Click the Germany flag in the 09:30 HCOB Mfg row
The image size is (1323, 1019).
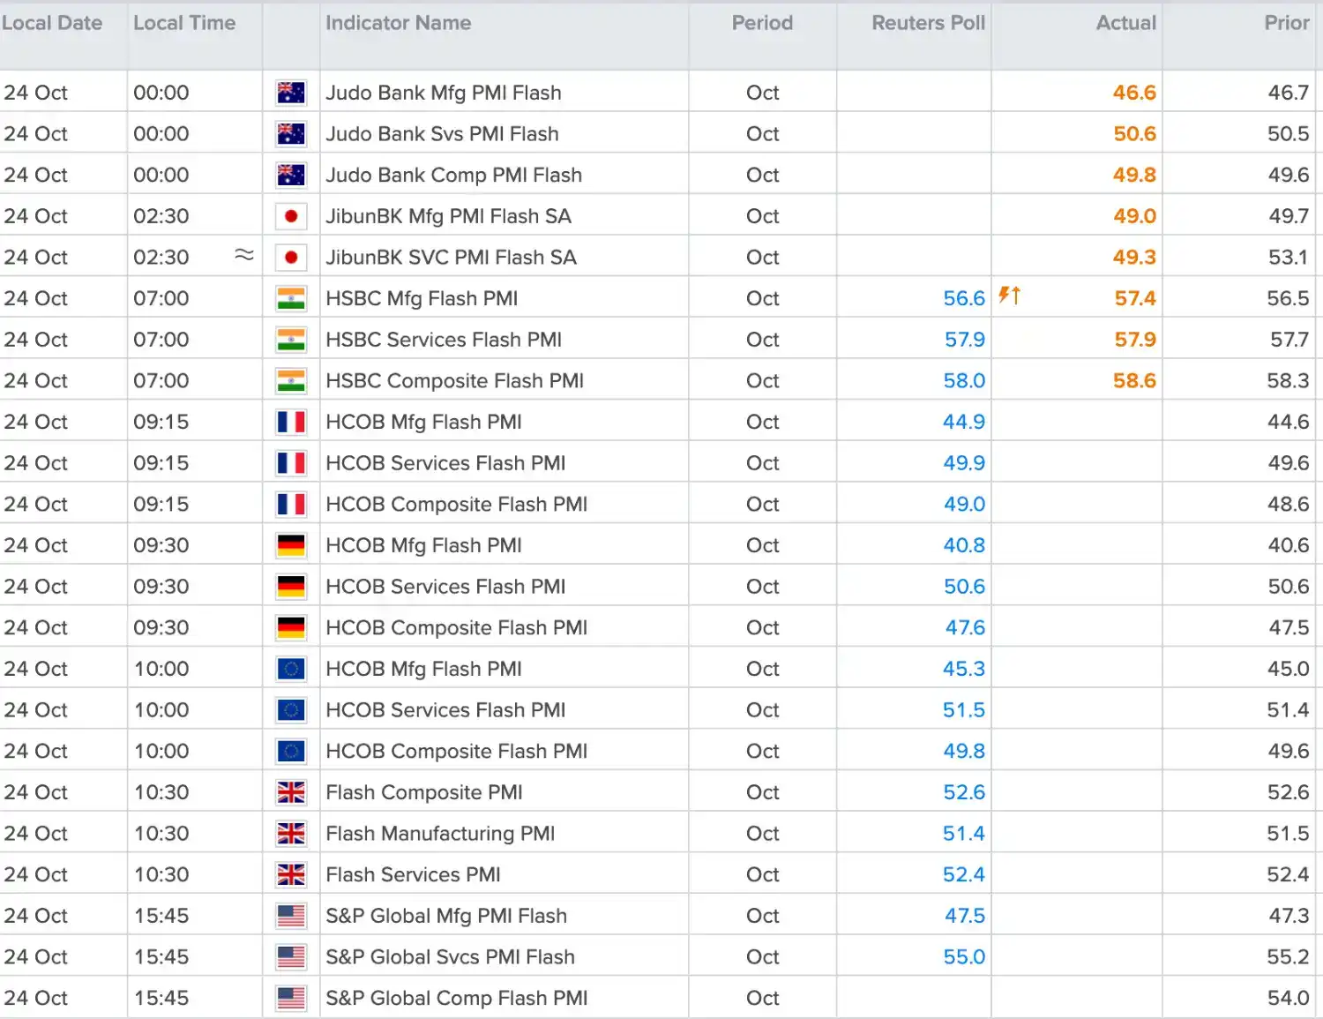click(291, 545)
